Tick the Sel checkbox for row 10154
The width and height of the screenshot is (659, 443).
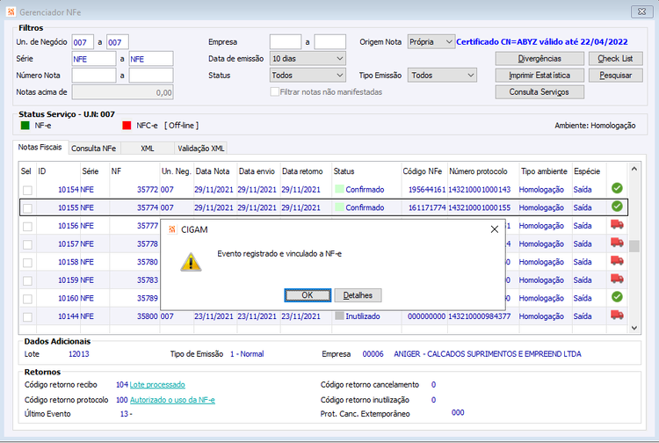[27, 190]
